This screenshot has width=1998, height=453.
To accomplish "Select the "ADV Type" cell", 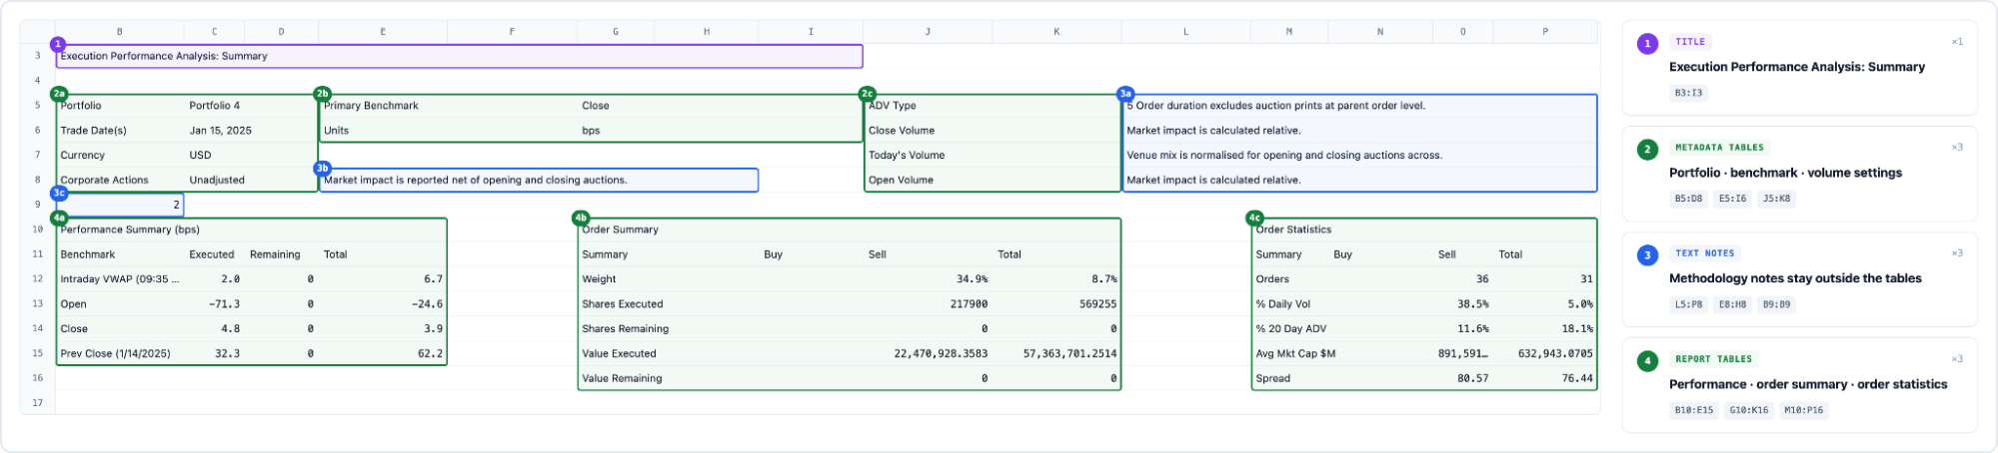I will pos(992,106).
